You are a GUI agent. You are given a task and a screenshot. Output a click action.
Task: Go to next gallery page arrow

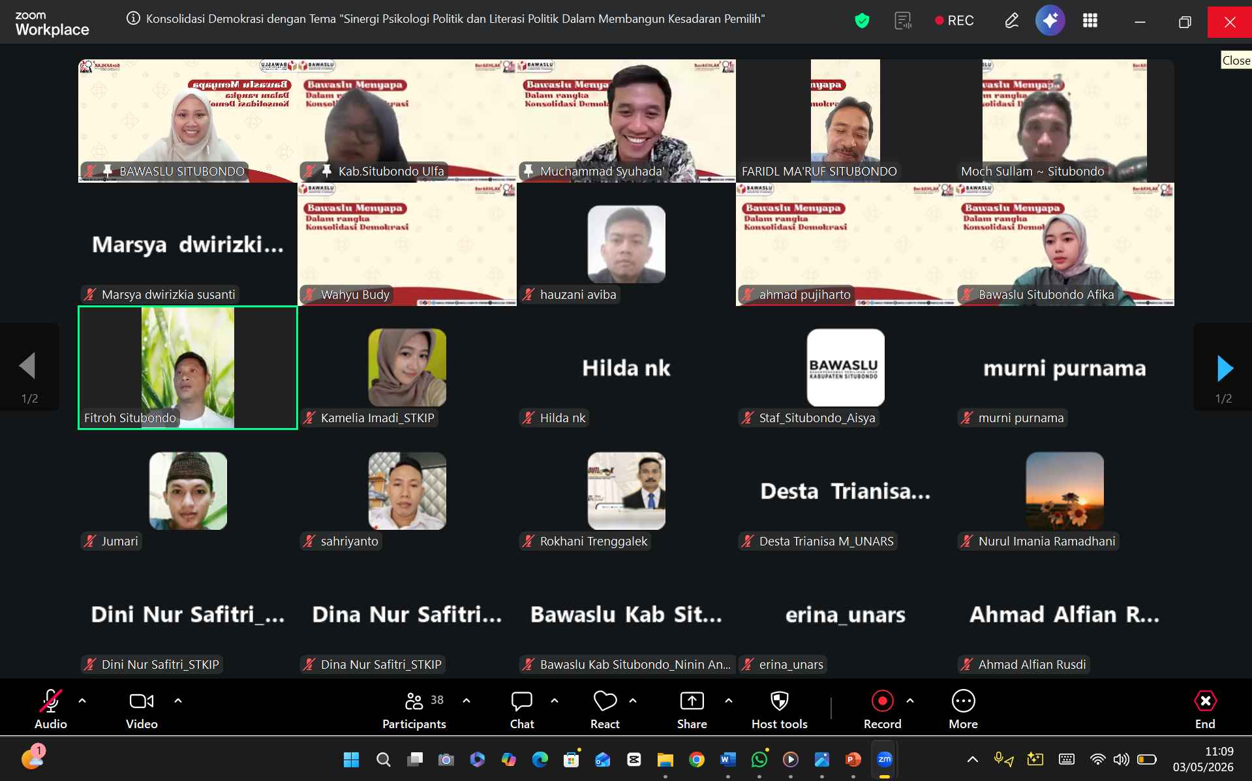pyautogui.click(x=1225, y=368)
